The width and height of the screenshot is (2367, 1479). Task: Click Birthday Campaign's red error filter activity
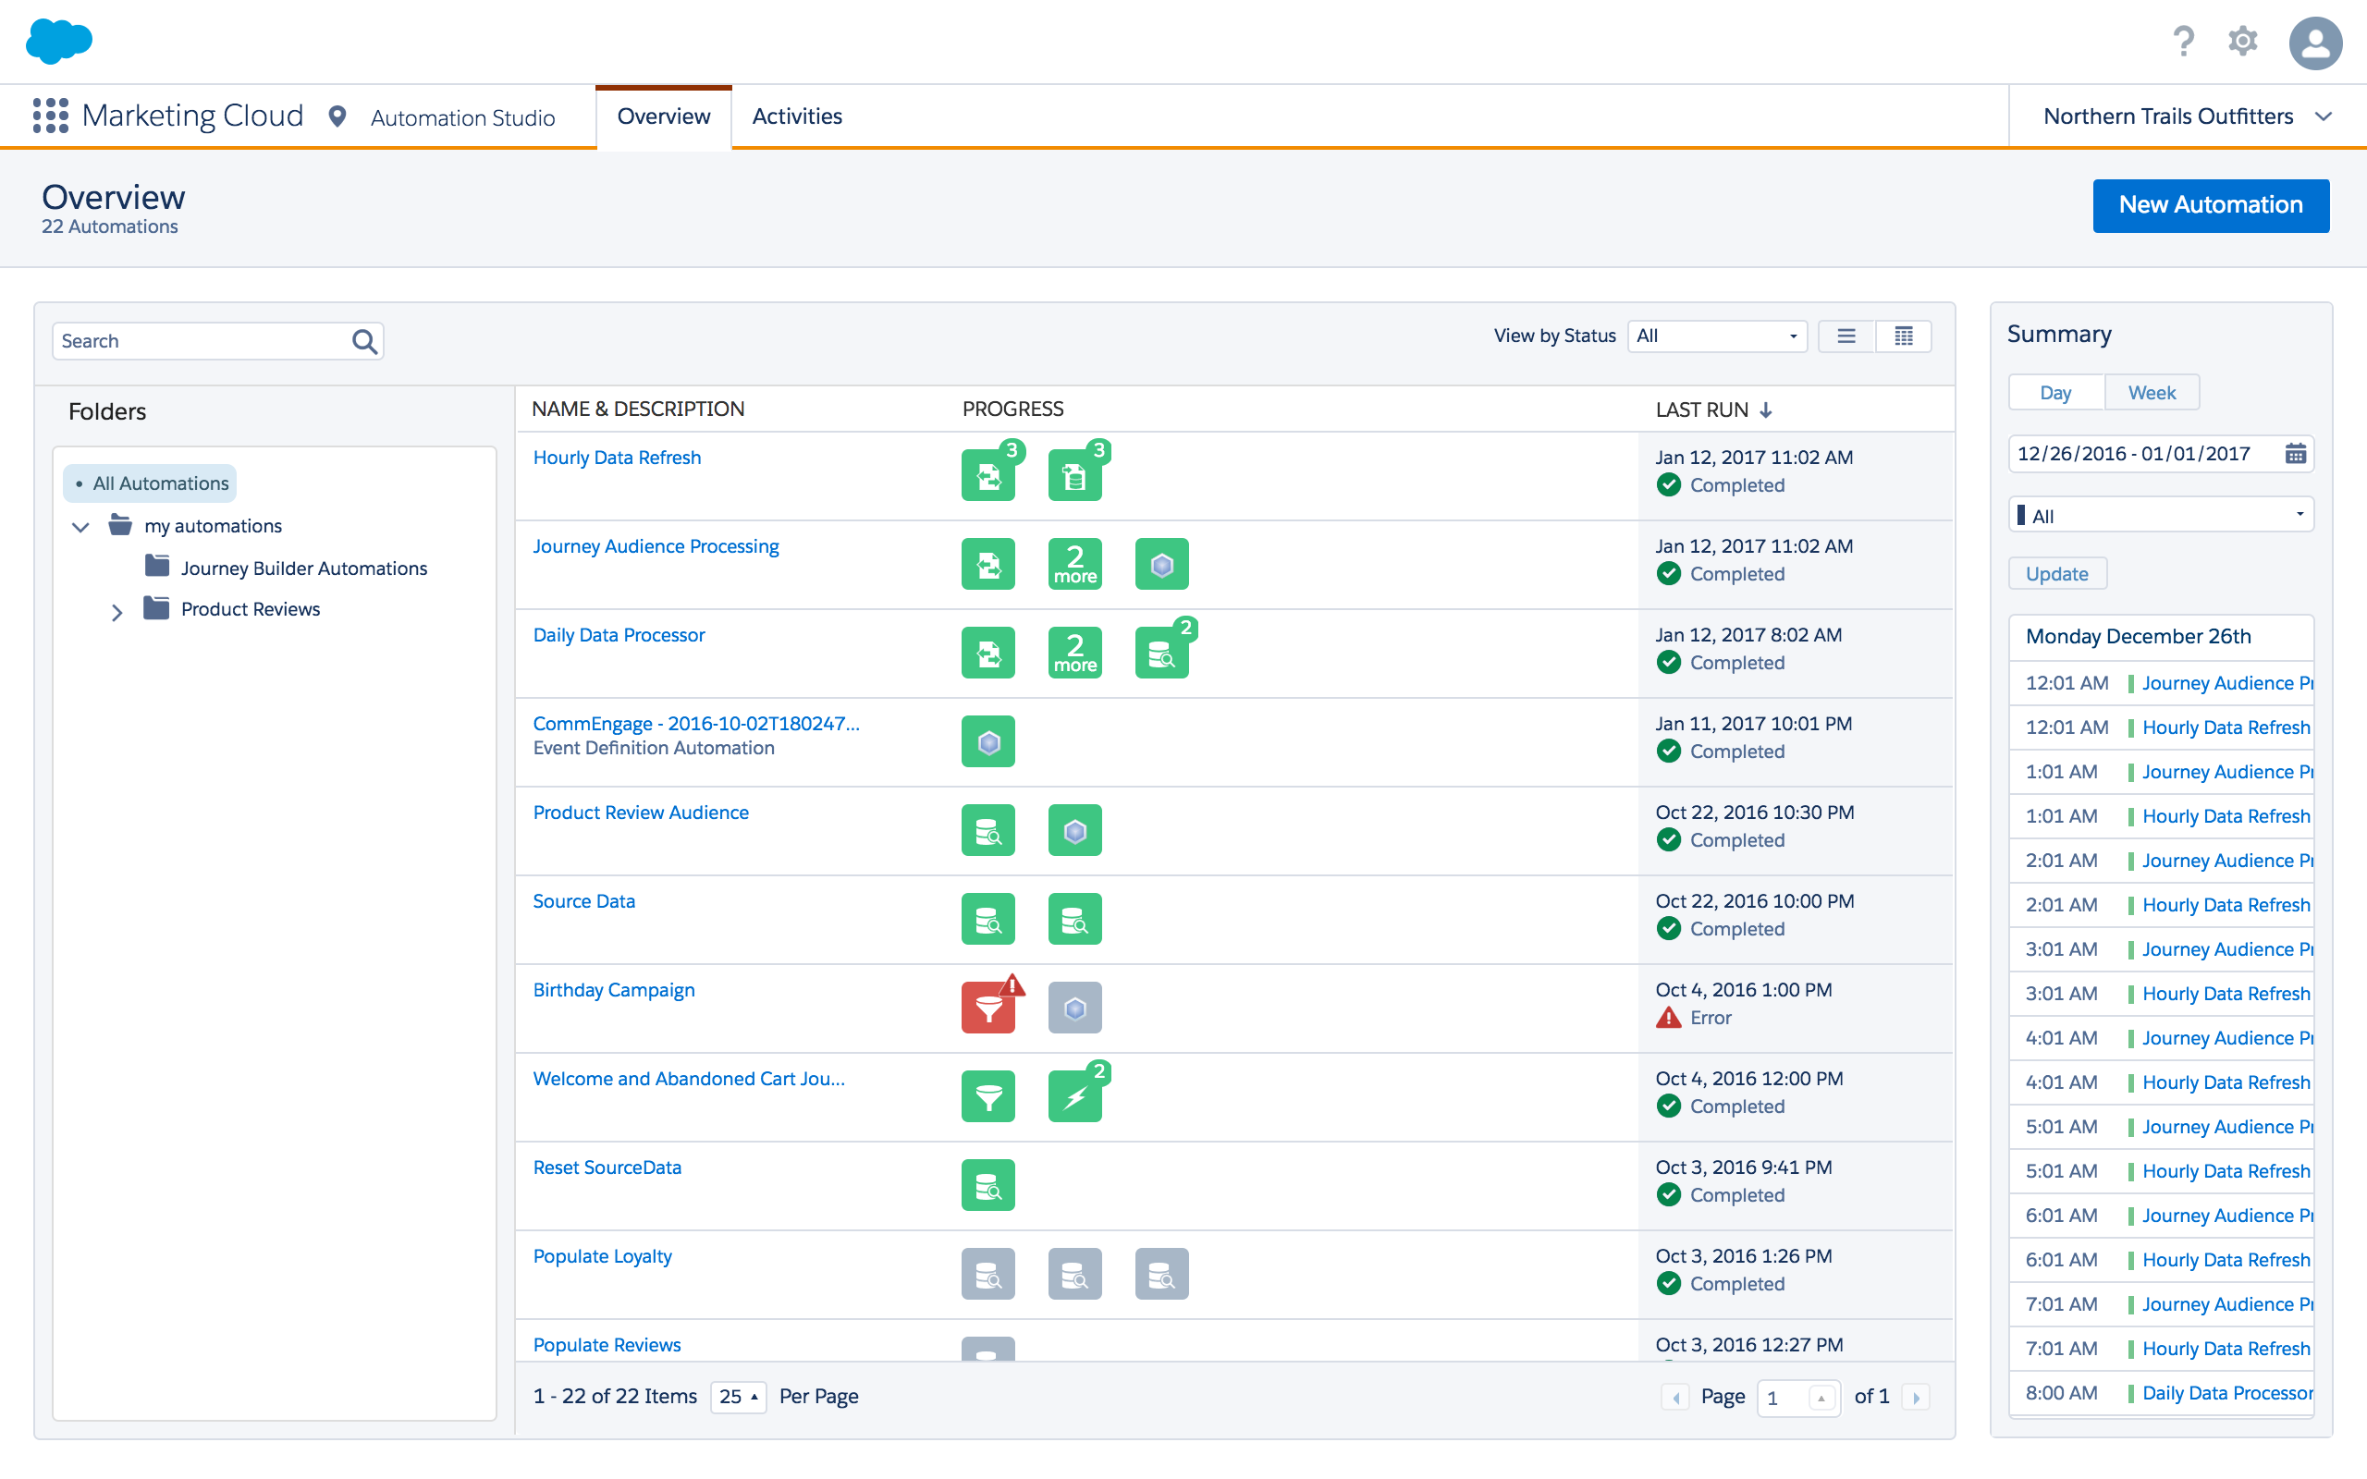click(987, 1008)
